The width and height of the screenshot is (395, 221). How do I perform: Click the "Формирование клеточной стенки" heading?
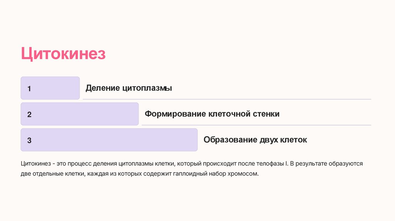(212, 114)
